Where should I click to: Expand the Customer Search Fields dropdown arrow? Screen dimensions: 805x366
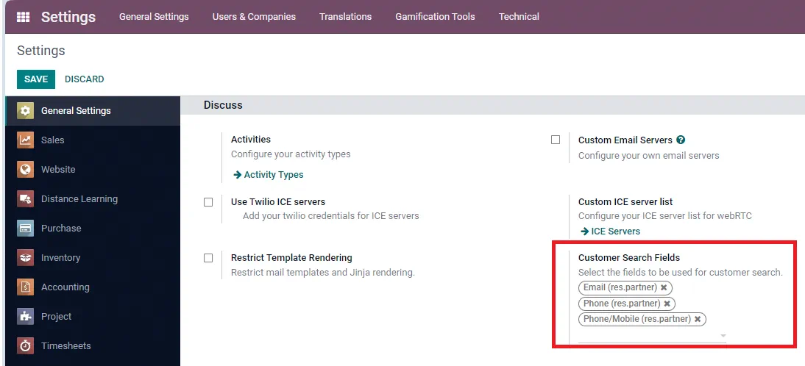[723, 336]
